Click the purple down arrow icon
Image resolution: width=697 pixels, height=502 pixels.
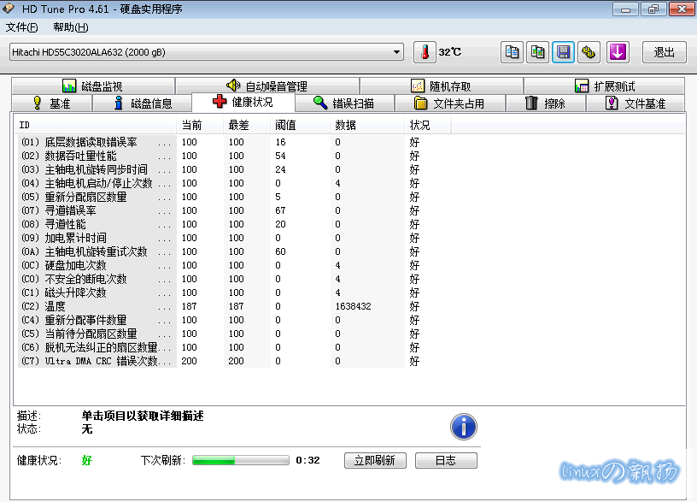pyautogui.click(x=618, y=52)
